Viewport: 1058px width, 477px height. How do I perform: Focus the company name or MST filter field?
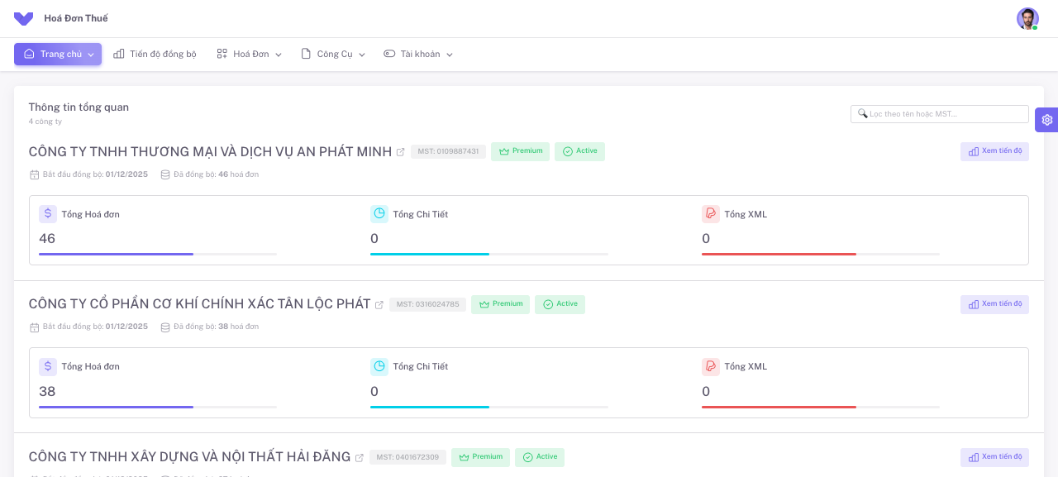coord(940,114)
